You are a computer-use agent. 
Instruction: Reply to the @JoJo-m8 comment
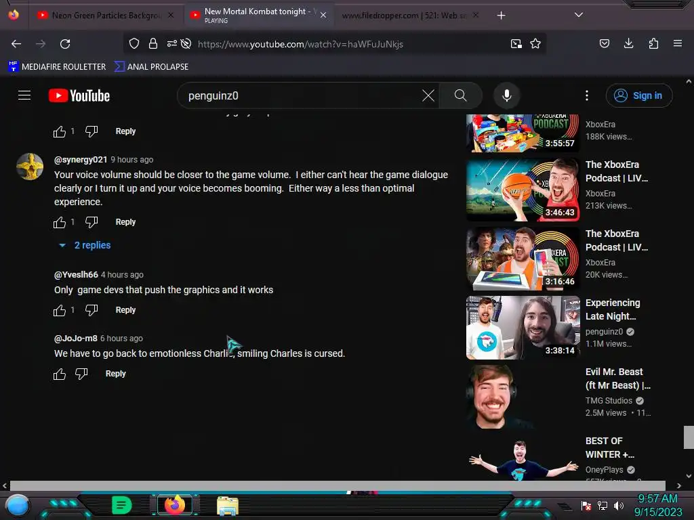115,374
